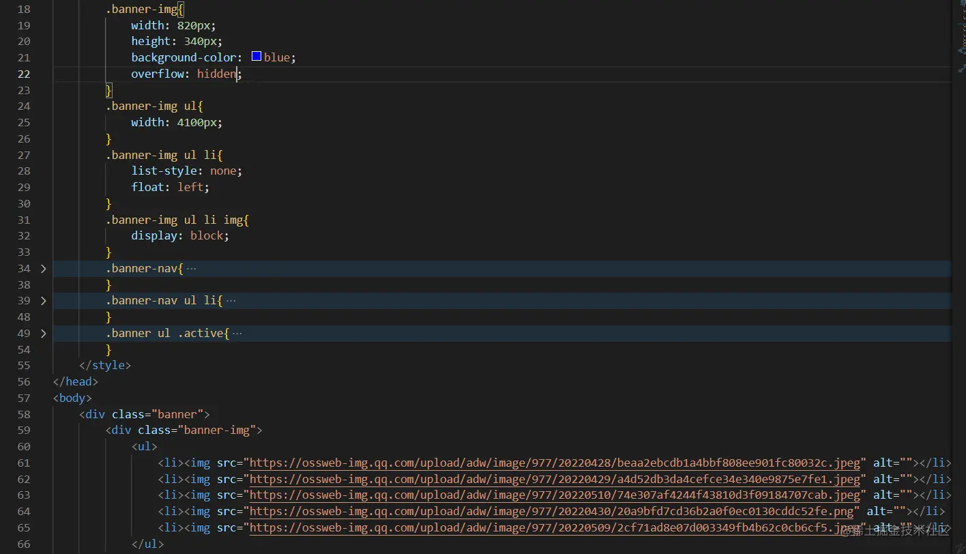Viewport: 966px width, 554px height.
Task: Select line number 66 in the gutter
Action: click(24, 544)
